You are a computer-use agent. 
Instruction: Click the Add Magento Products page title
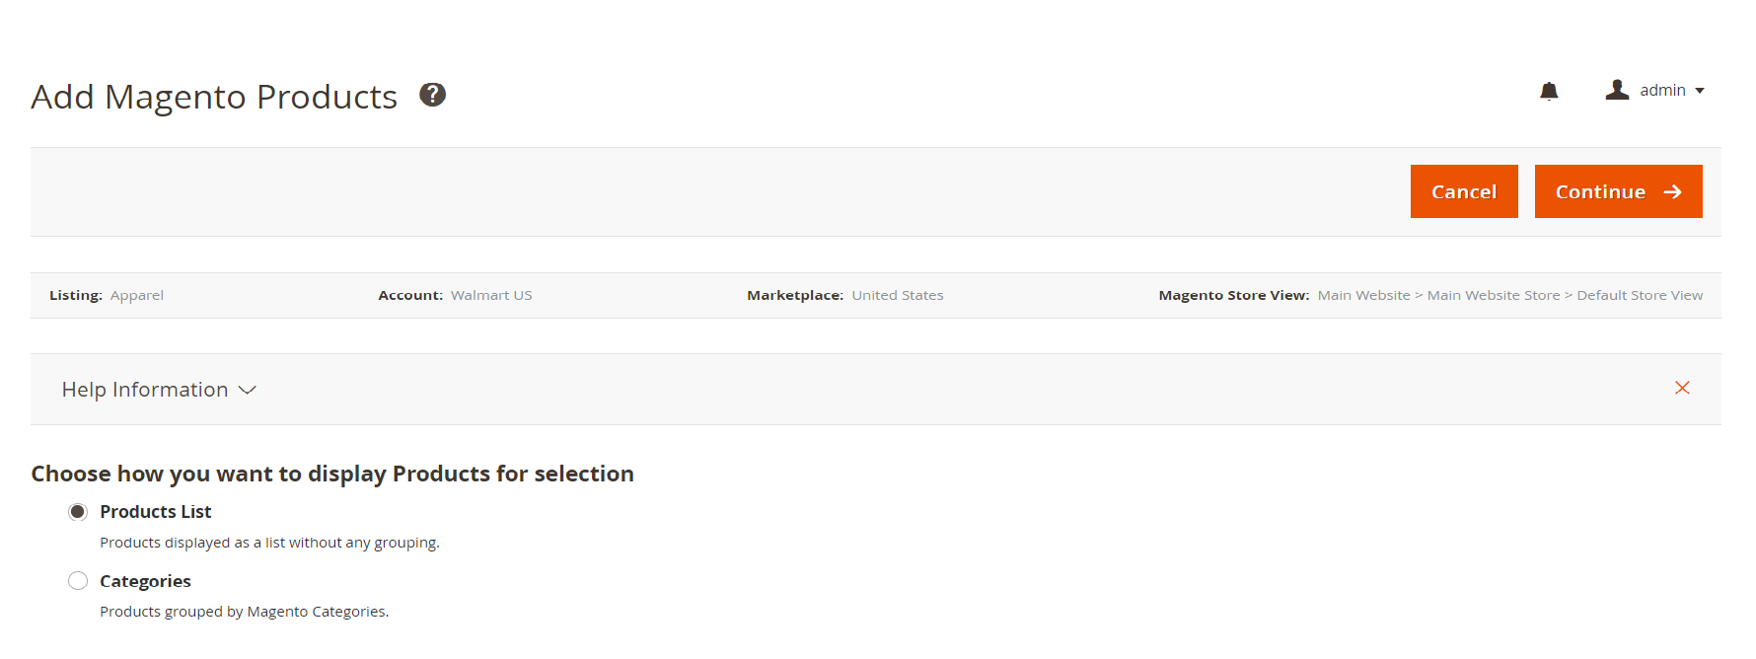[x=214, y=97]
